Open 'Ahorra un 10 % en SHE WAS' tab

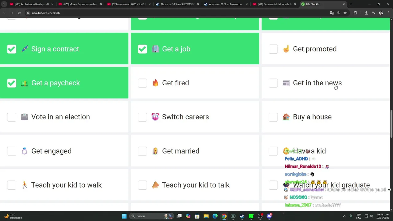(177, 4)
